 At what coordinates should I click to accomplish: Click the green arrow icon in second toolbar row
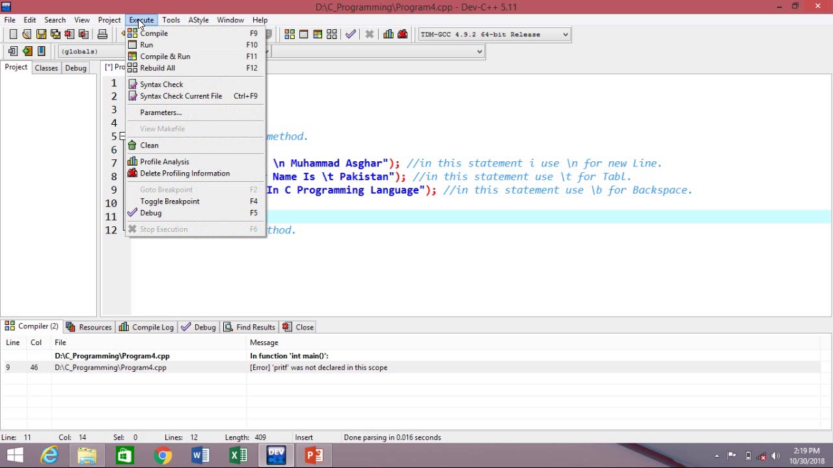pyautogui.click(x=27, y=51)
